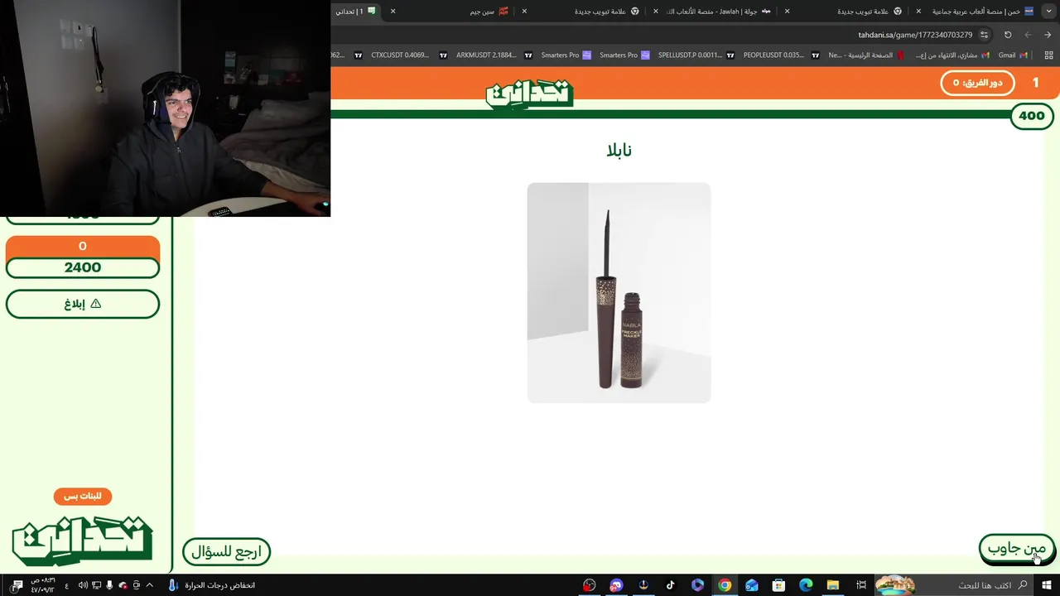Screen dimensions: 1060x596
Task: Click the search highlights picture in taskbar
Action: point(894,585)
